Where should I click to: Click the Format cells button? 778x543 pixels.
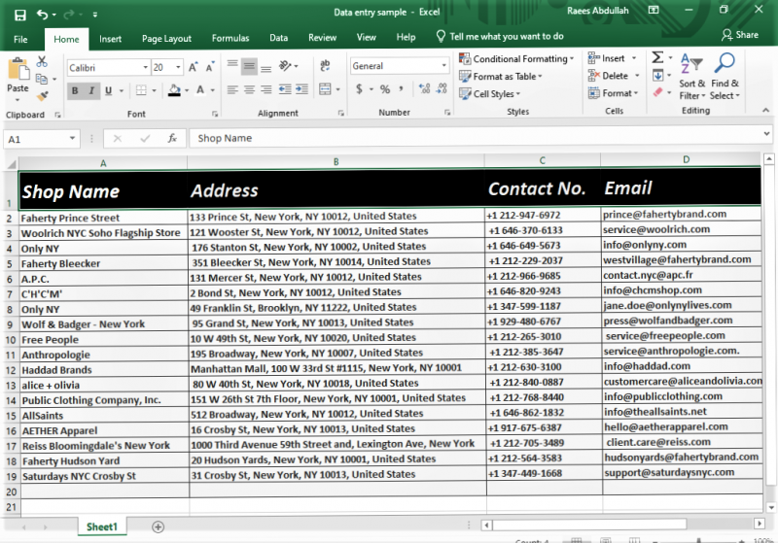tap(613, 93)
